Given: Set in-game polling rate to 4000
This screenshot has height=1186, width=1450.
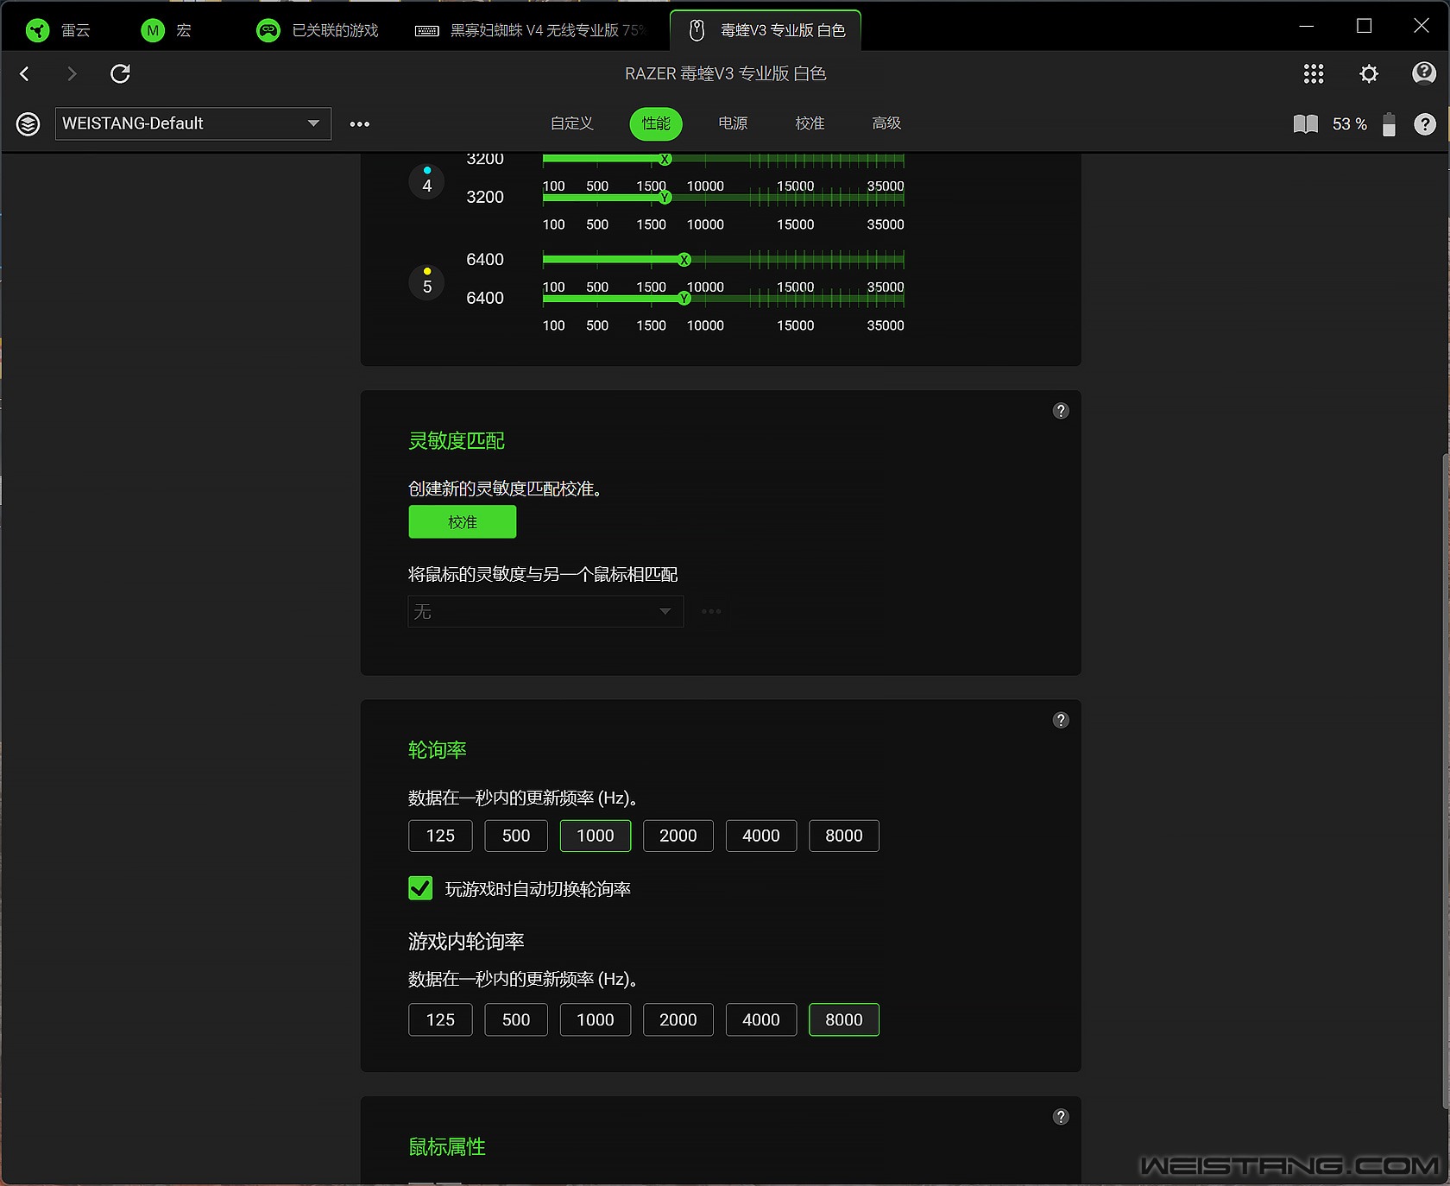Looking at the screenshot, I should pyautogui.click(x=761, y=1019).
